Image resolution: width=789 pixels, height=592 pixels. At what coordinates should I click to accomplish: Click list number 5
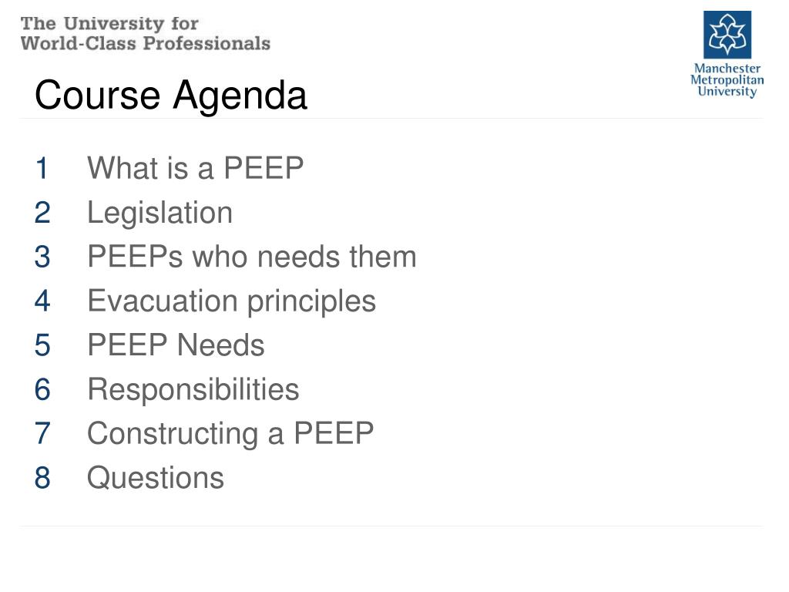pos(42,346)
